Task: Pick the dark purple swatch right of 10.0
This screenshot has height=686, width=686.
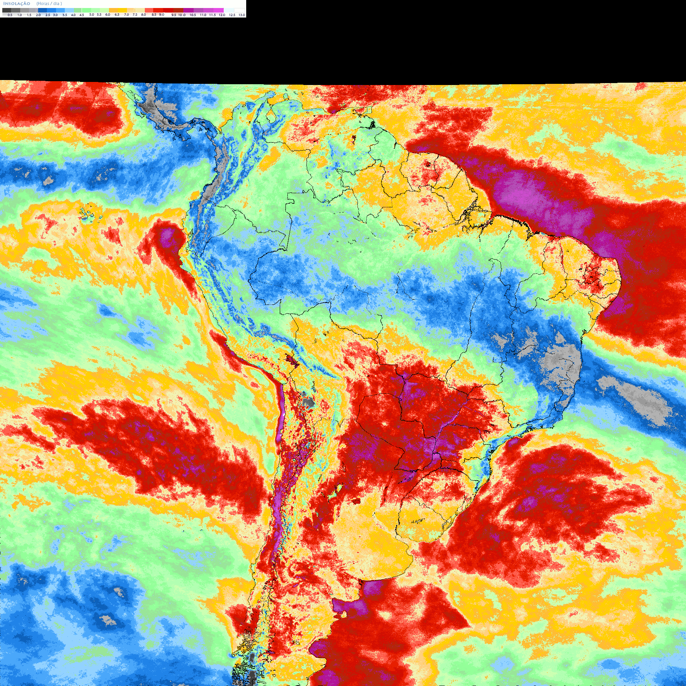Action: coord(188,10)
